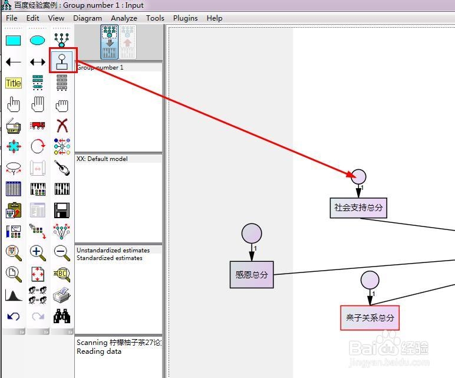Click the error circle above 感恩总分

pos(252,233)
